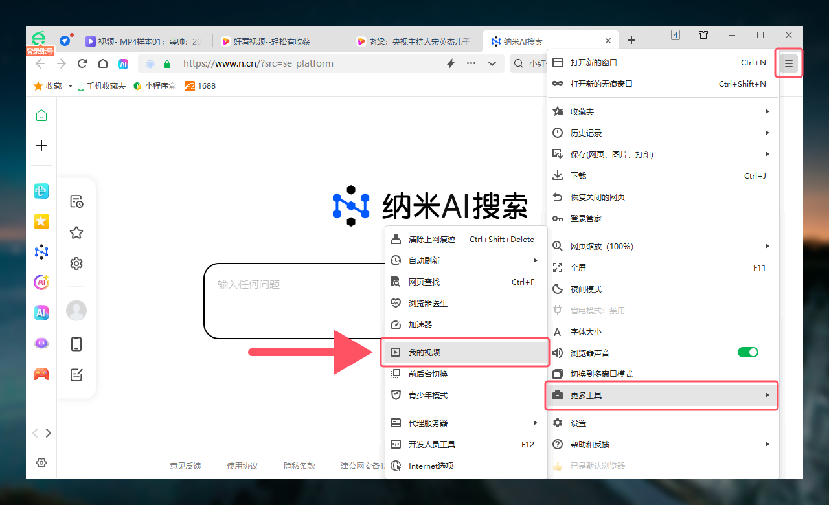Expand the sidebar with the right chevron
829x505 pixels.
(49, 433)
